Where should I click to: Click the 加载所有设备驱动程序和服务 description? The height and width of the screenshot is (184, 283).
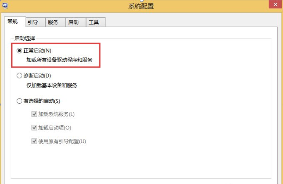tap(59, 60)
